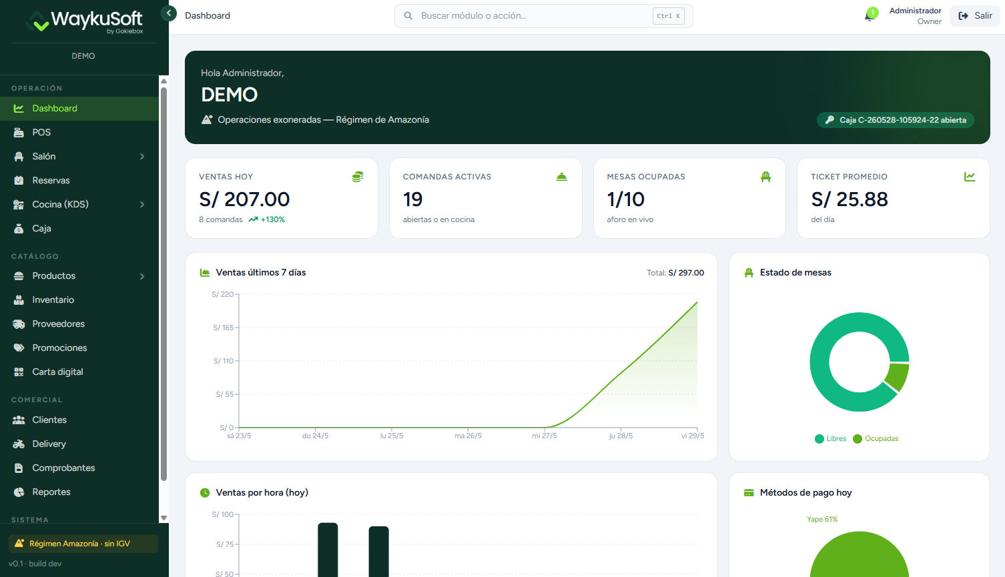Image resolution: width=1005 pixels, height=577 pixels.
Task: Open the Delivery section
Action: (x=79, y=444)
